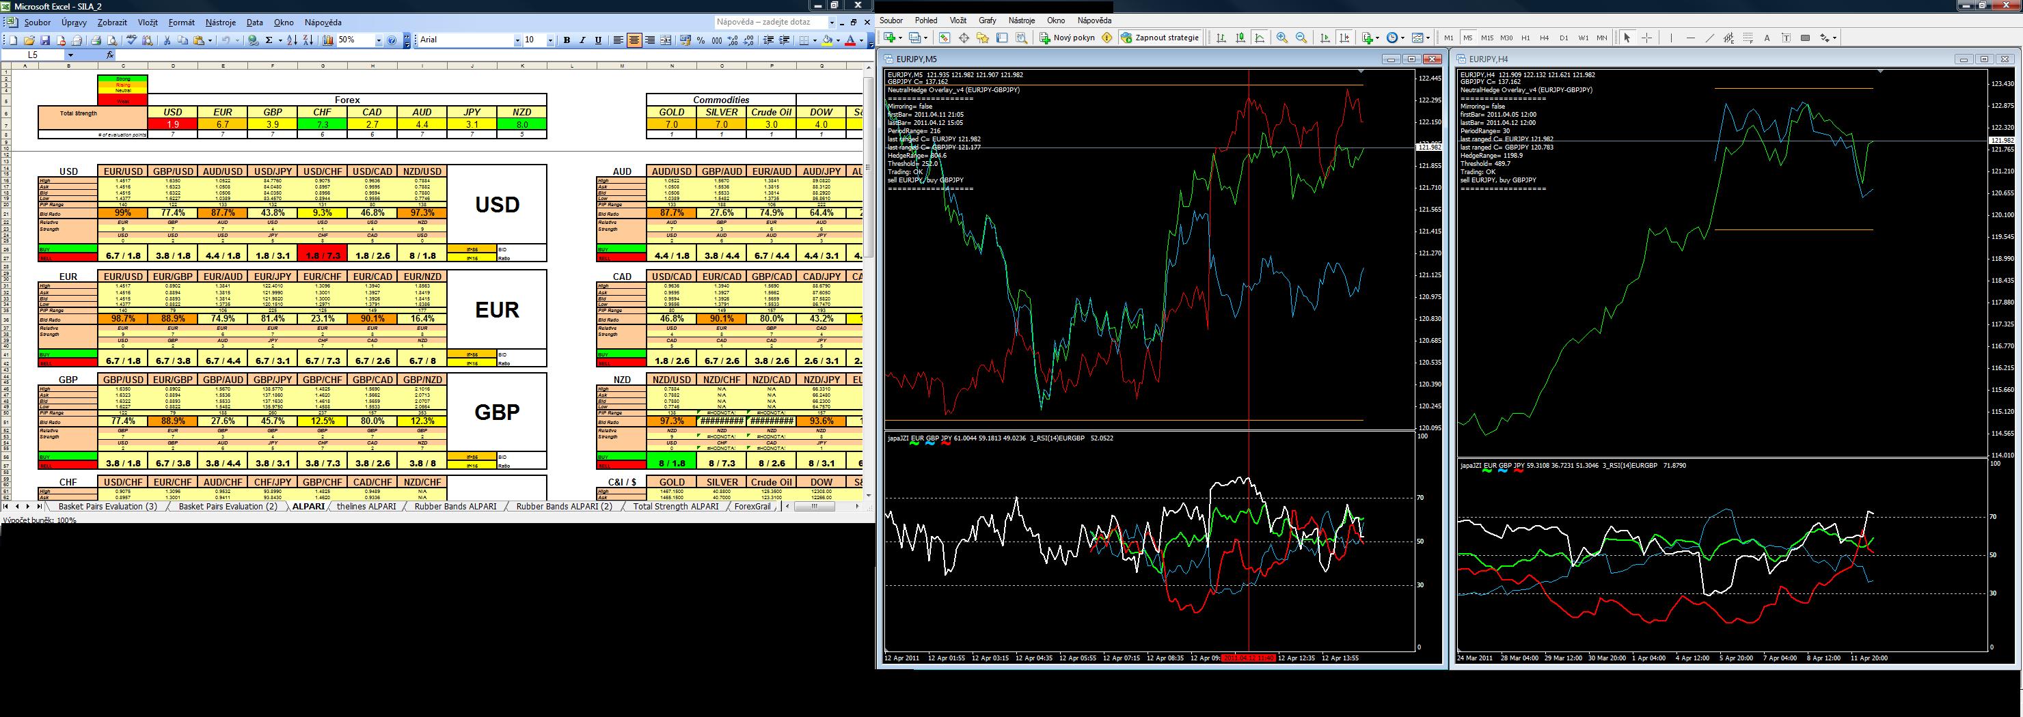Image resolution: width=2023 pixels, height=717 pixels.
Task: Choose the trendline drawing tool
Action: click(1710, 38)
